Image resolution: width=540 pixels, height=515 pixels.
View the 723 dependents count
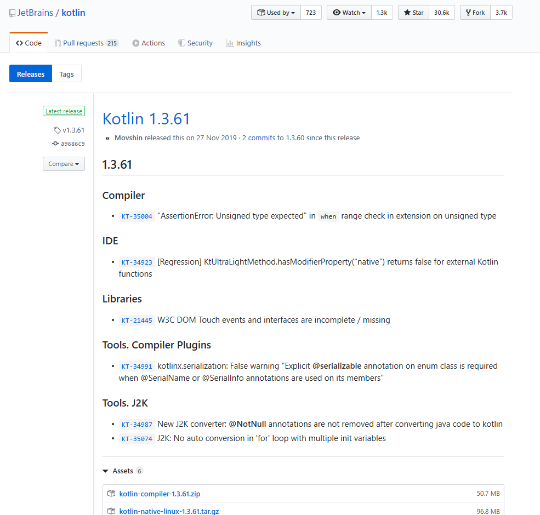[x=311, y=13]
